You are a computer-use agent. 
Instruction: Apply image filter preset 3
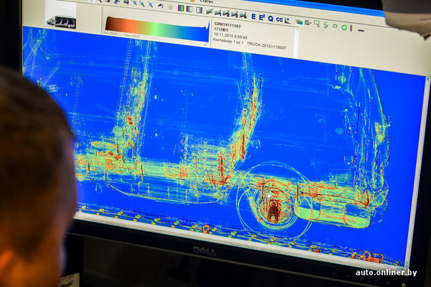234,14
